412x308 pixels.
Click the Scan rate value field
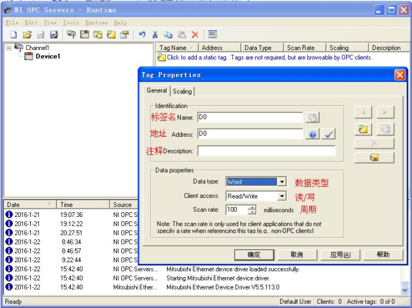(x=237, y=209)
